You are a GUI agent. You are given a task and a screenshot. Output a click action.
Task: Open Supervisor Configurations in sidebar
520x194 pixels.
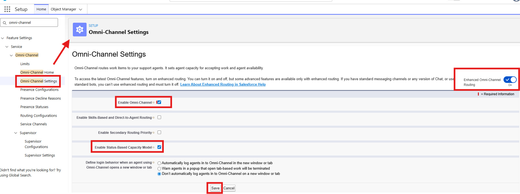click(36, 144)
